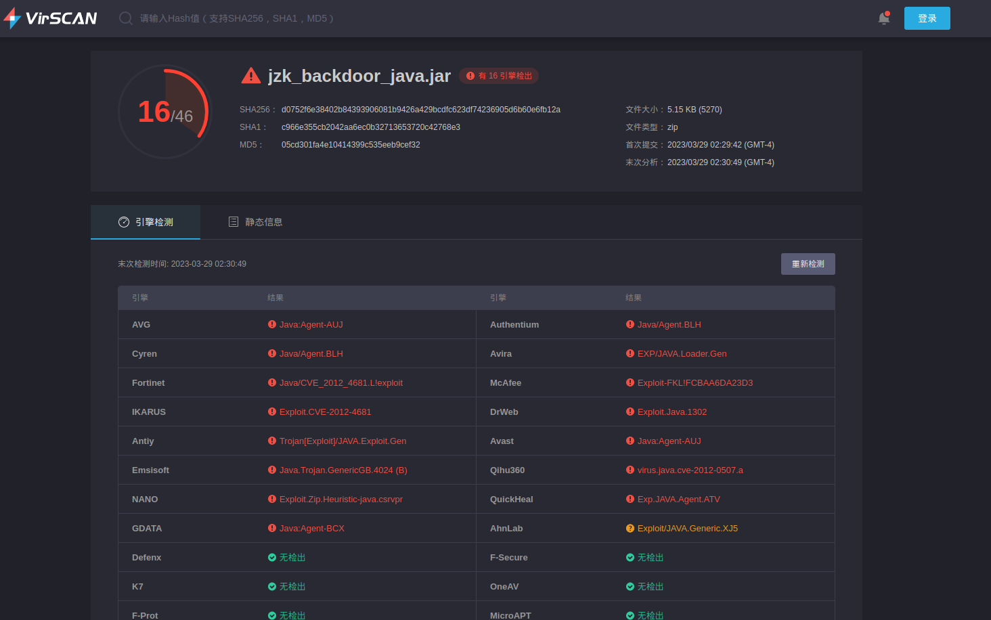The height and width of the screenshot is (620, 991).
Task: Click the alert icon in the DrWeb result
Action: tap(630, 412)
